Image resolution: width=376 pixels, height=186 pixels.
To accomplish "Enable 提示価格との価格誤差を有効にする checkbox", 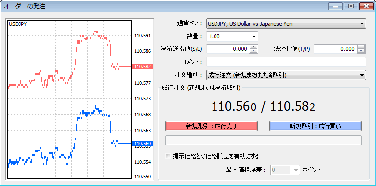I will (x=168, y=156).
